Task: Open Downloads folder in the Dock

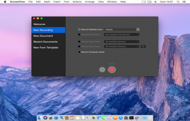Action: click(145, 118)
